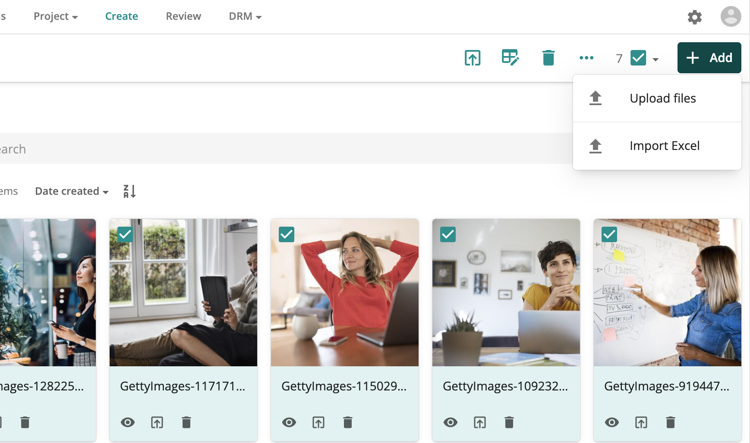Screen dimensions: 750x443
Task: Expand the DRM dropdown menu
Action: click(x=245, y=16)
